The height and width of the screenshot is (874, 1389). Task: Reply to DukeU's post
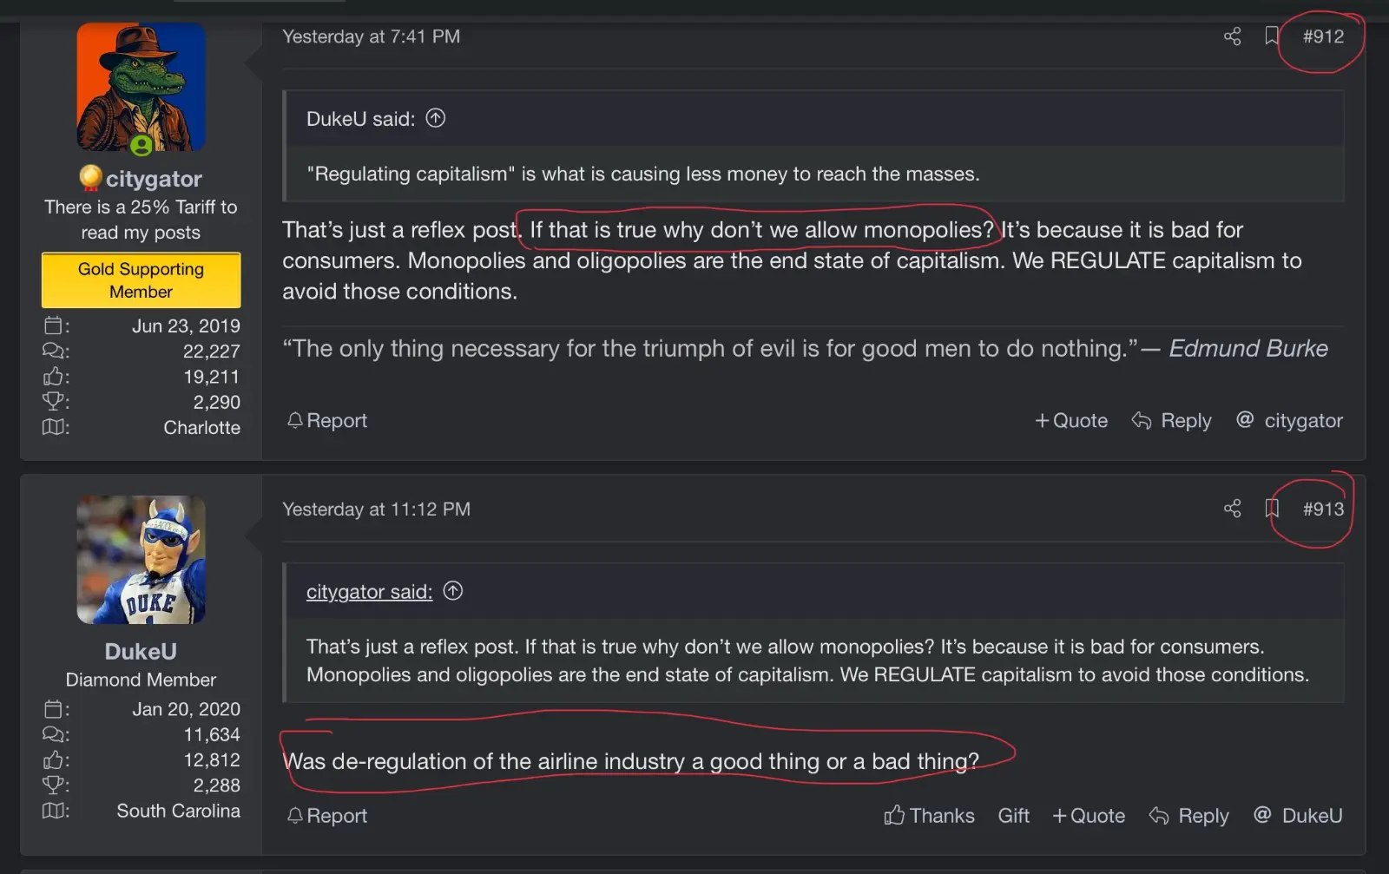(x=1189, y=816)
